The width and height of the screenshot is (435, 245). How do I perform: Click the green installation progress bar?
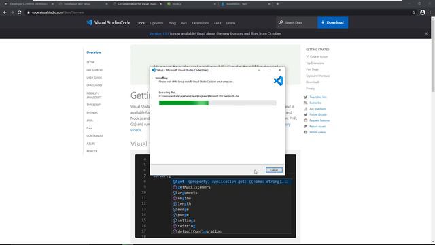tap(184, 103)
